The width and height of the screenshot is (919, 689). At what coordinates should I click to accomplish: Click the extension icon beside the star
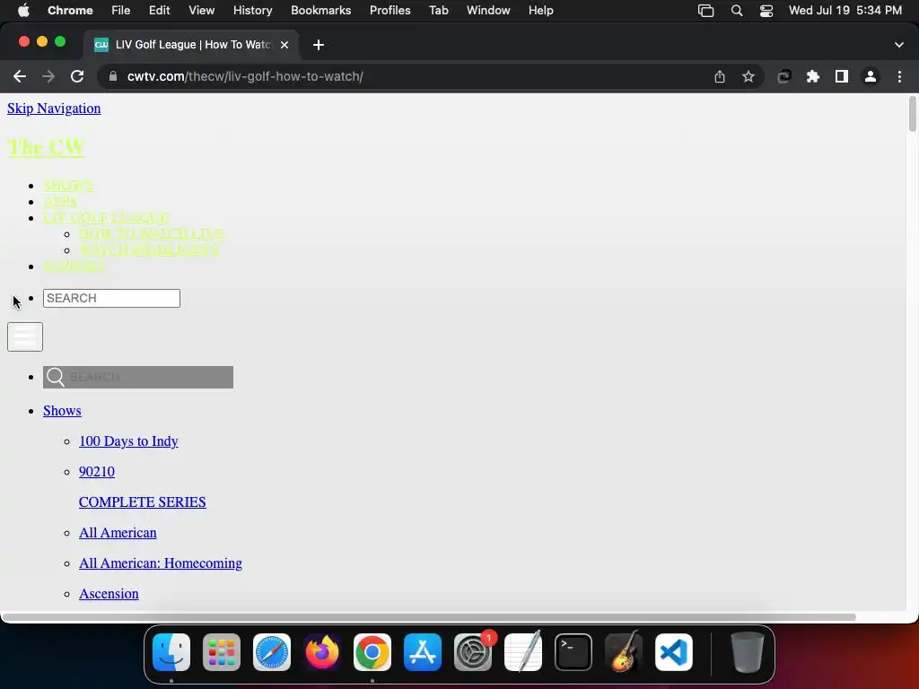click(784, 76)
